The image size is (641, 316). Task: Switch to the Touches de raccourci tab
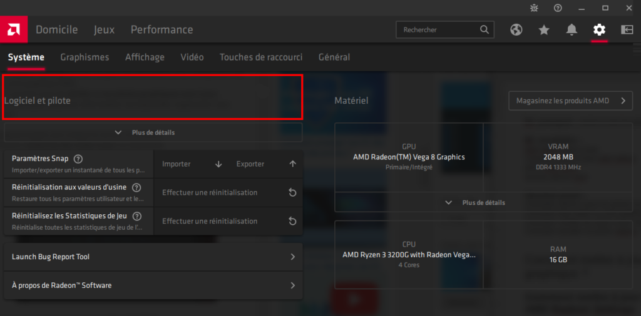coord(261,57)
